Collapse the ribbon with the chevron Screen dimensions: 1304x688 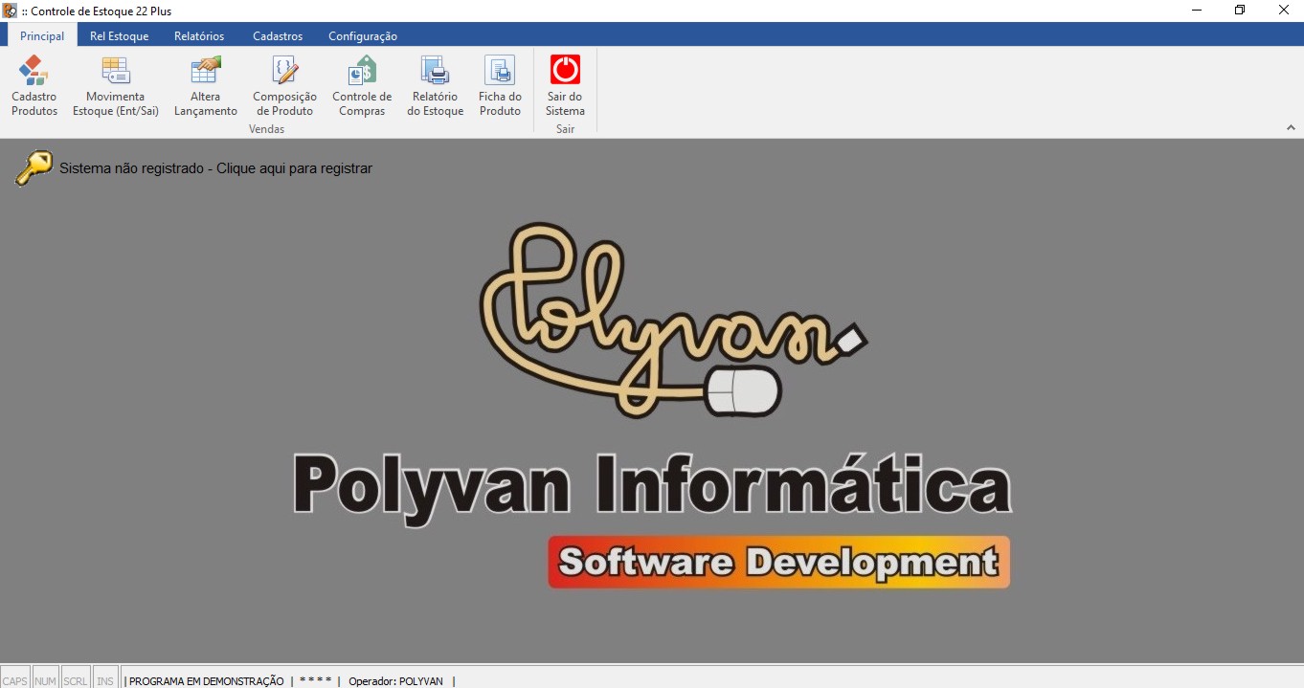(1291, 127)
